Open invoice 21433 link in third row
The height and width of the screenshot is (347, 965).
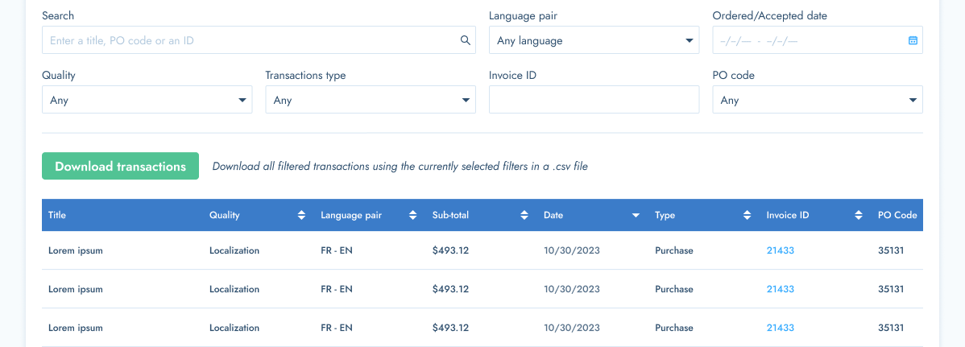[x=781, y=328]
